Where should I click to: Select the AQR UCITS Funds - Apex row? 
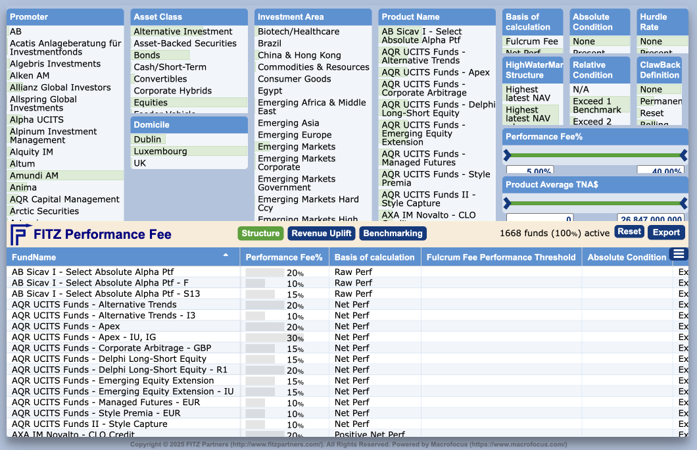click(x=66, y=326)
